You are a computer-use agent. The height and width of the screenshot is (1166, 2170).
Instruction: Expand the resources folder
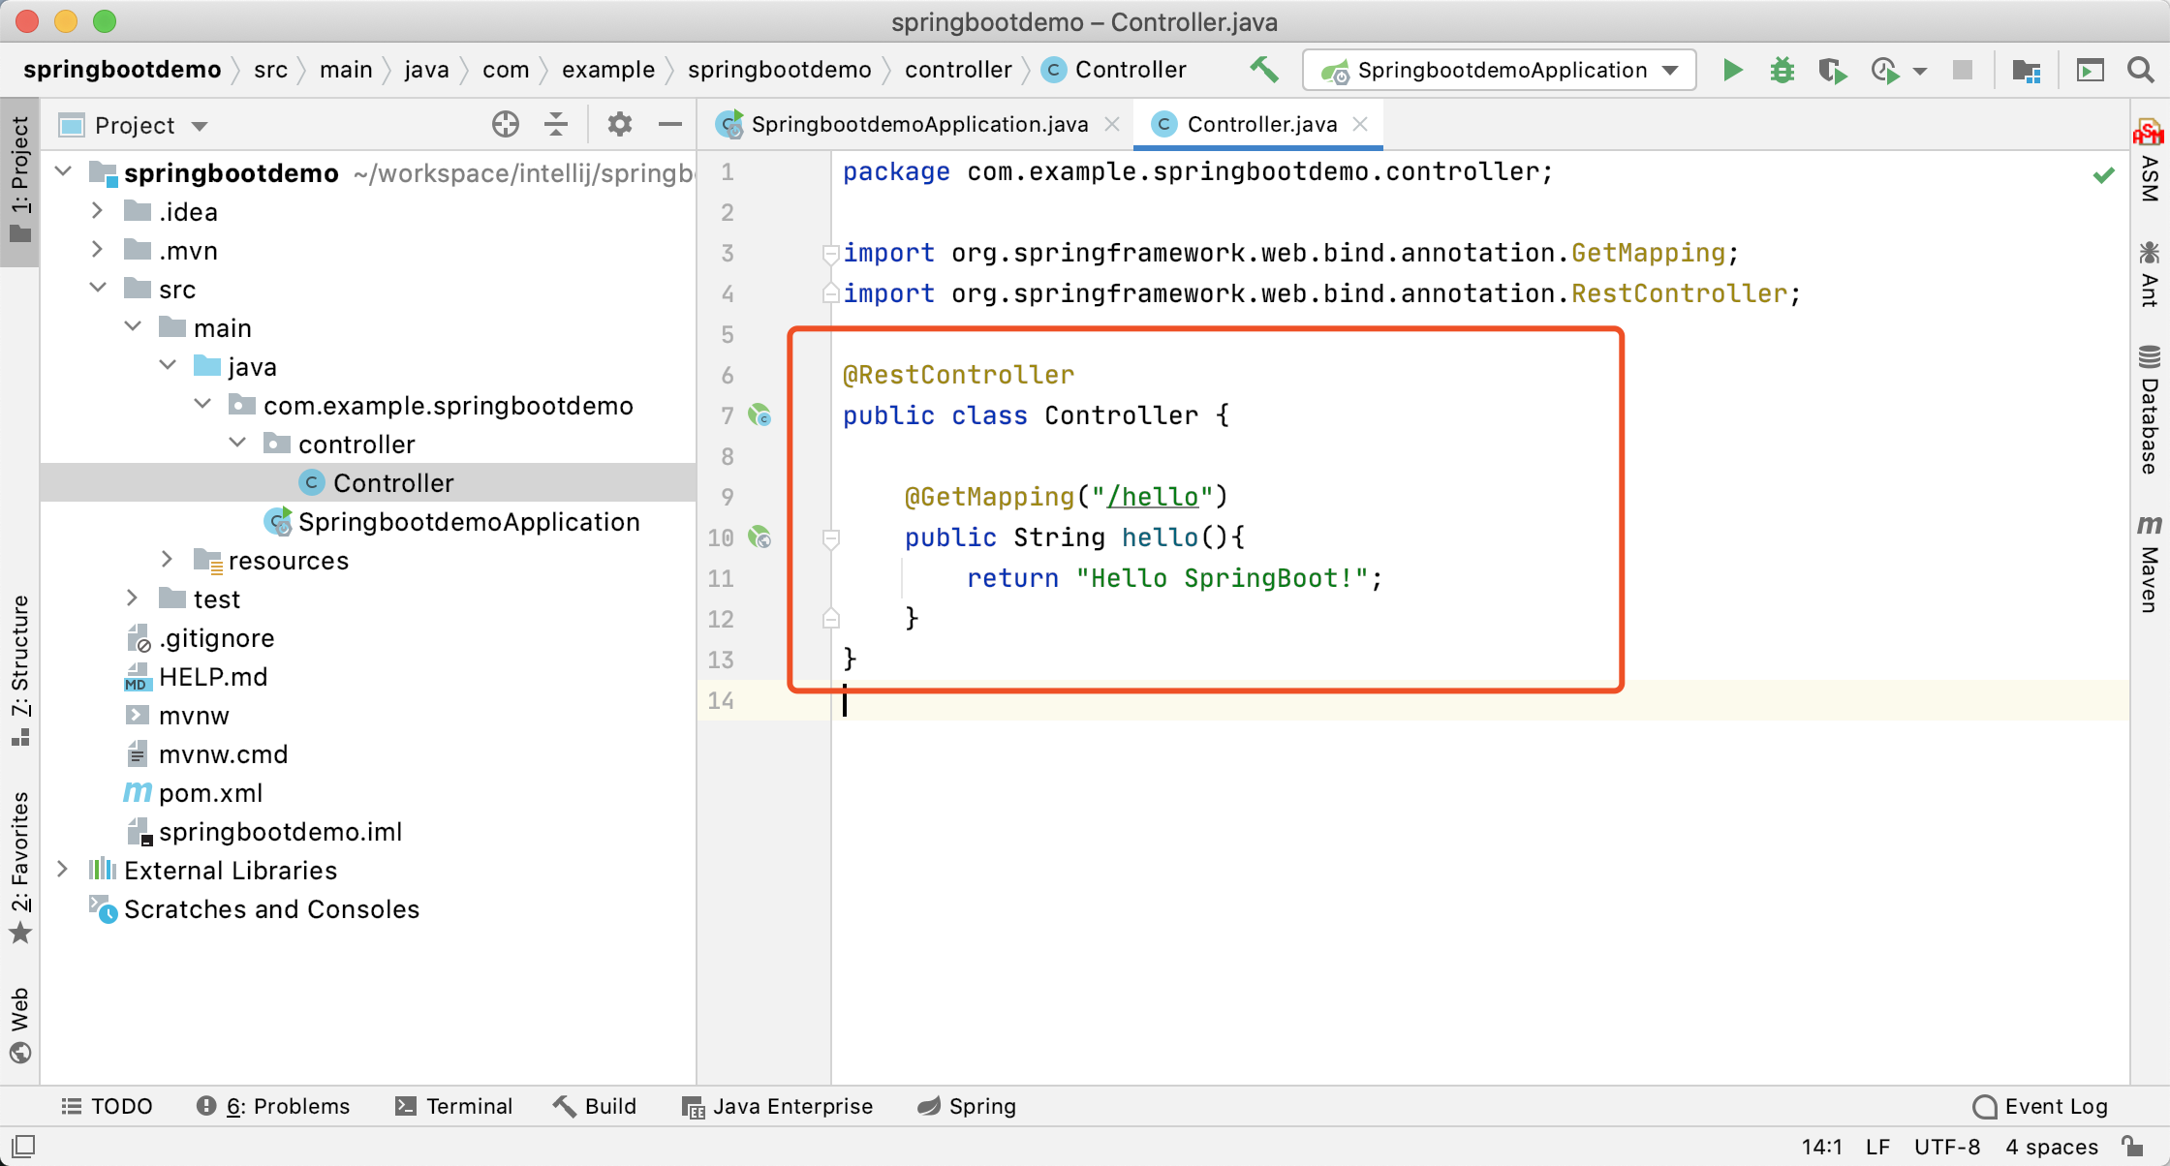167,559
